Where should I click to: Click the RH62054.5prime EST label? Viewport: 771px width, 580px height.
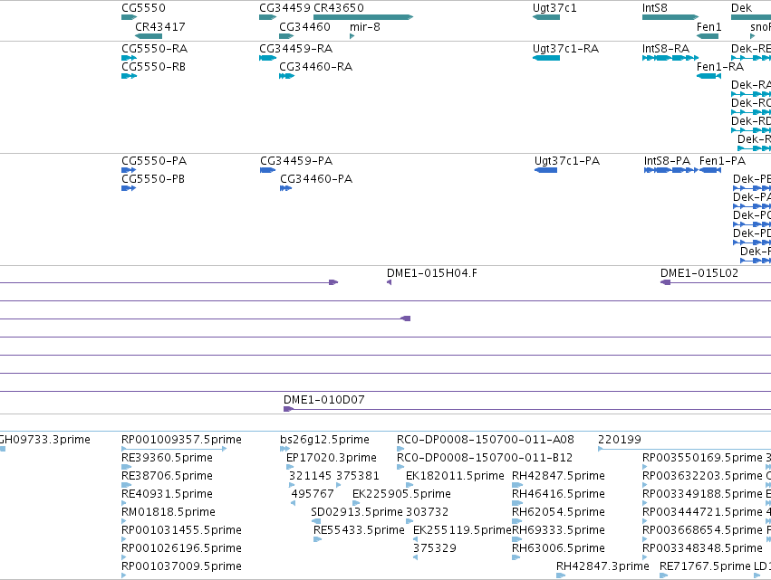point(558,512)
